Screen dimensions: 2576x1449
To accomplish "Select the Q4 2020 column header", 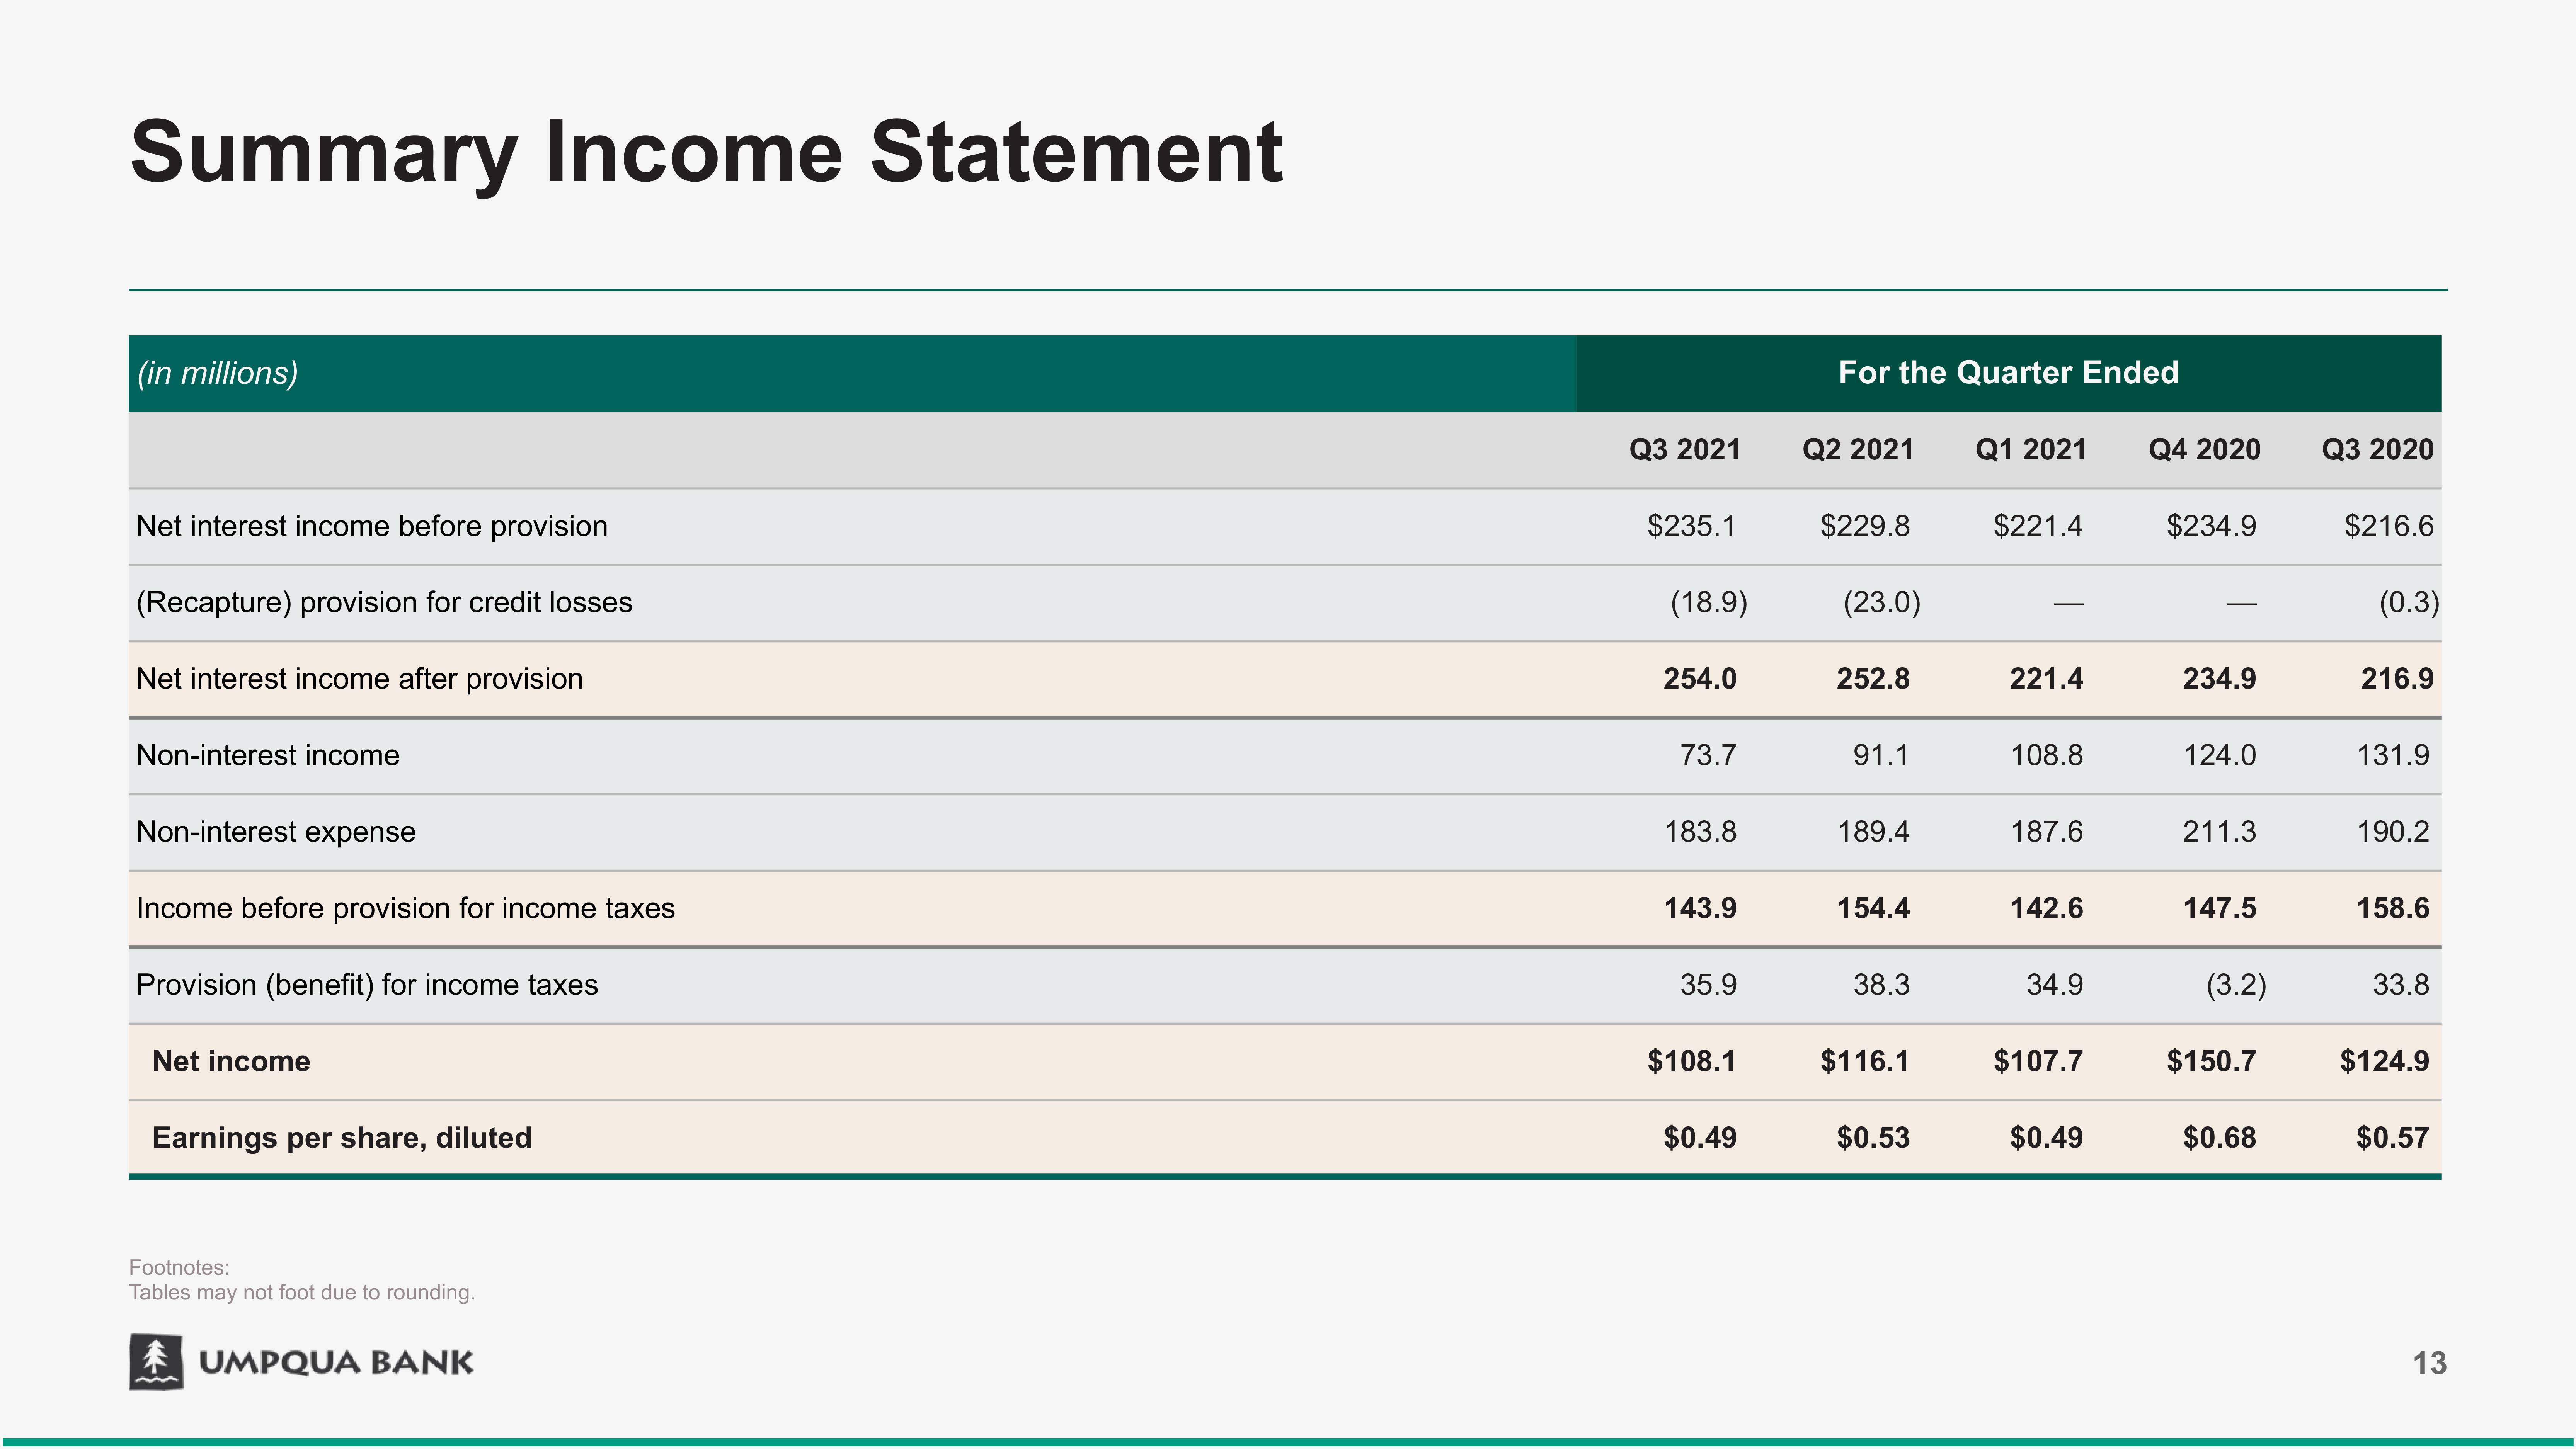I will coord(2204,449).
